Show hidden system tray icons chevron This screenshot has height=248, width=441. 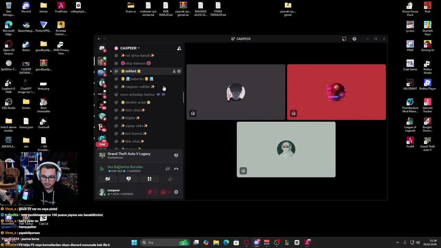click(397, 242)
